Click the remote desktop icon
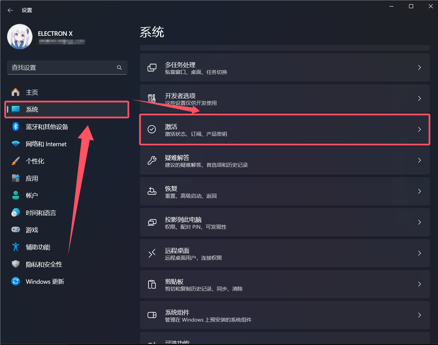 [x=152, y=254]
